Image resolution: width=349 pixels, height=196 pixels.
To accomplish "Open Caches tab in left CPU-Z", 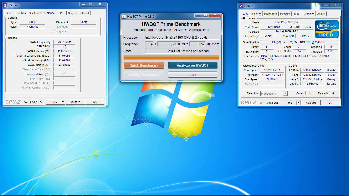I will click(x=21, y=13).
